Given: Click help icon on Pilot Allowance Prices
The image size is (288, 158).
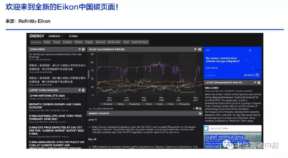Looking at the screenshot, I should tap(200, 49).
